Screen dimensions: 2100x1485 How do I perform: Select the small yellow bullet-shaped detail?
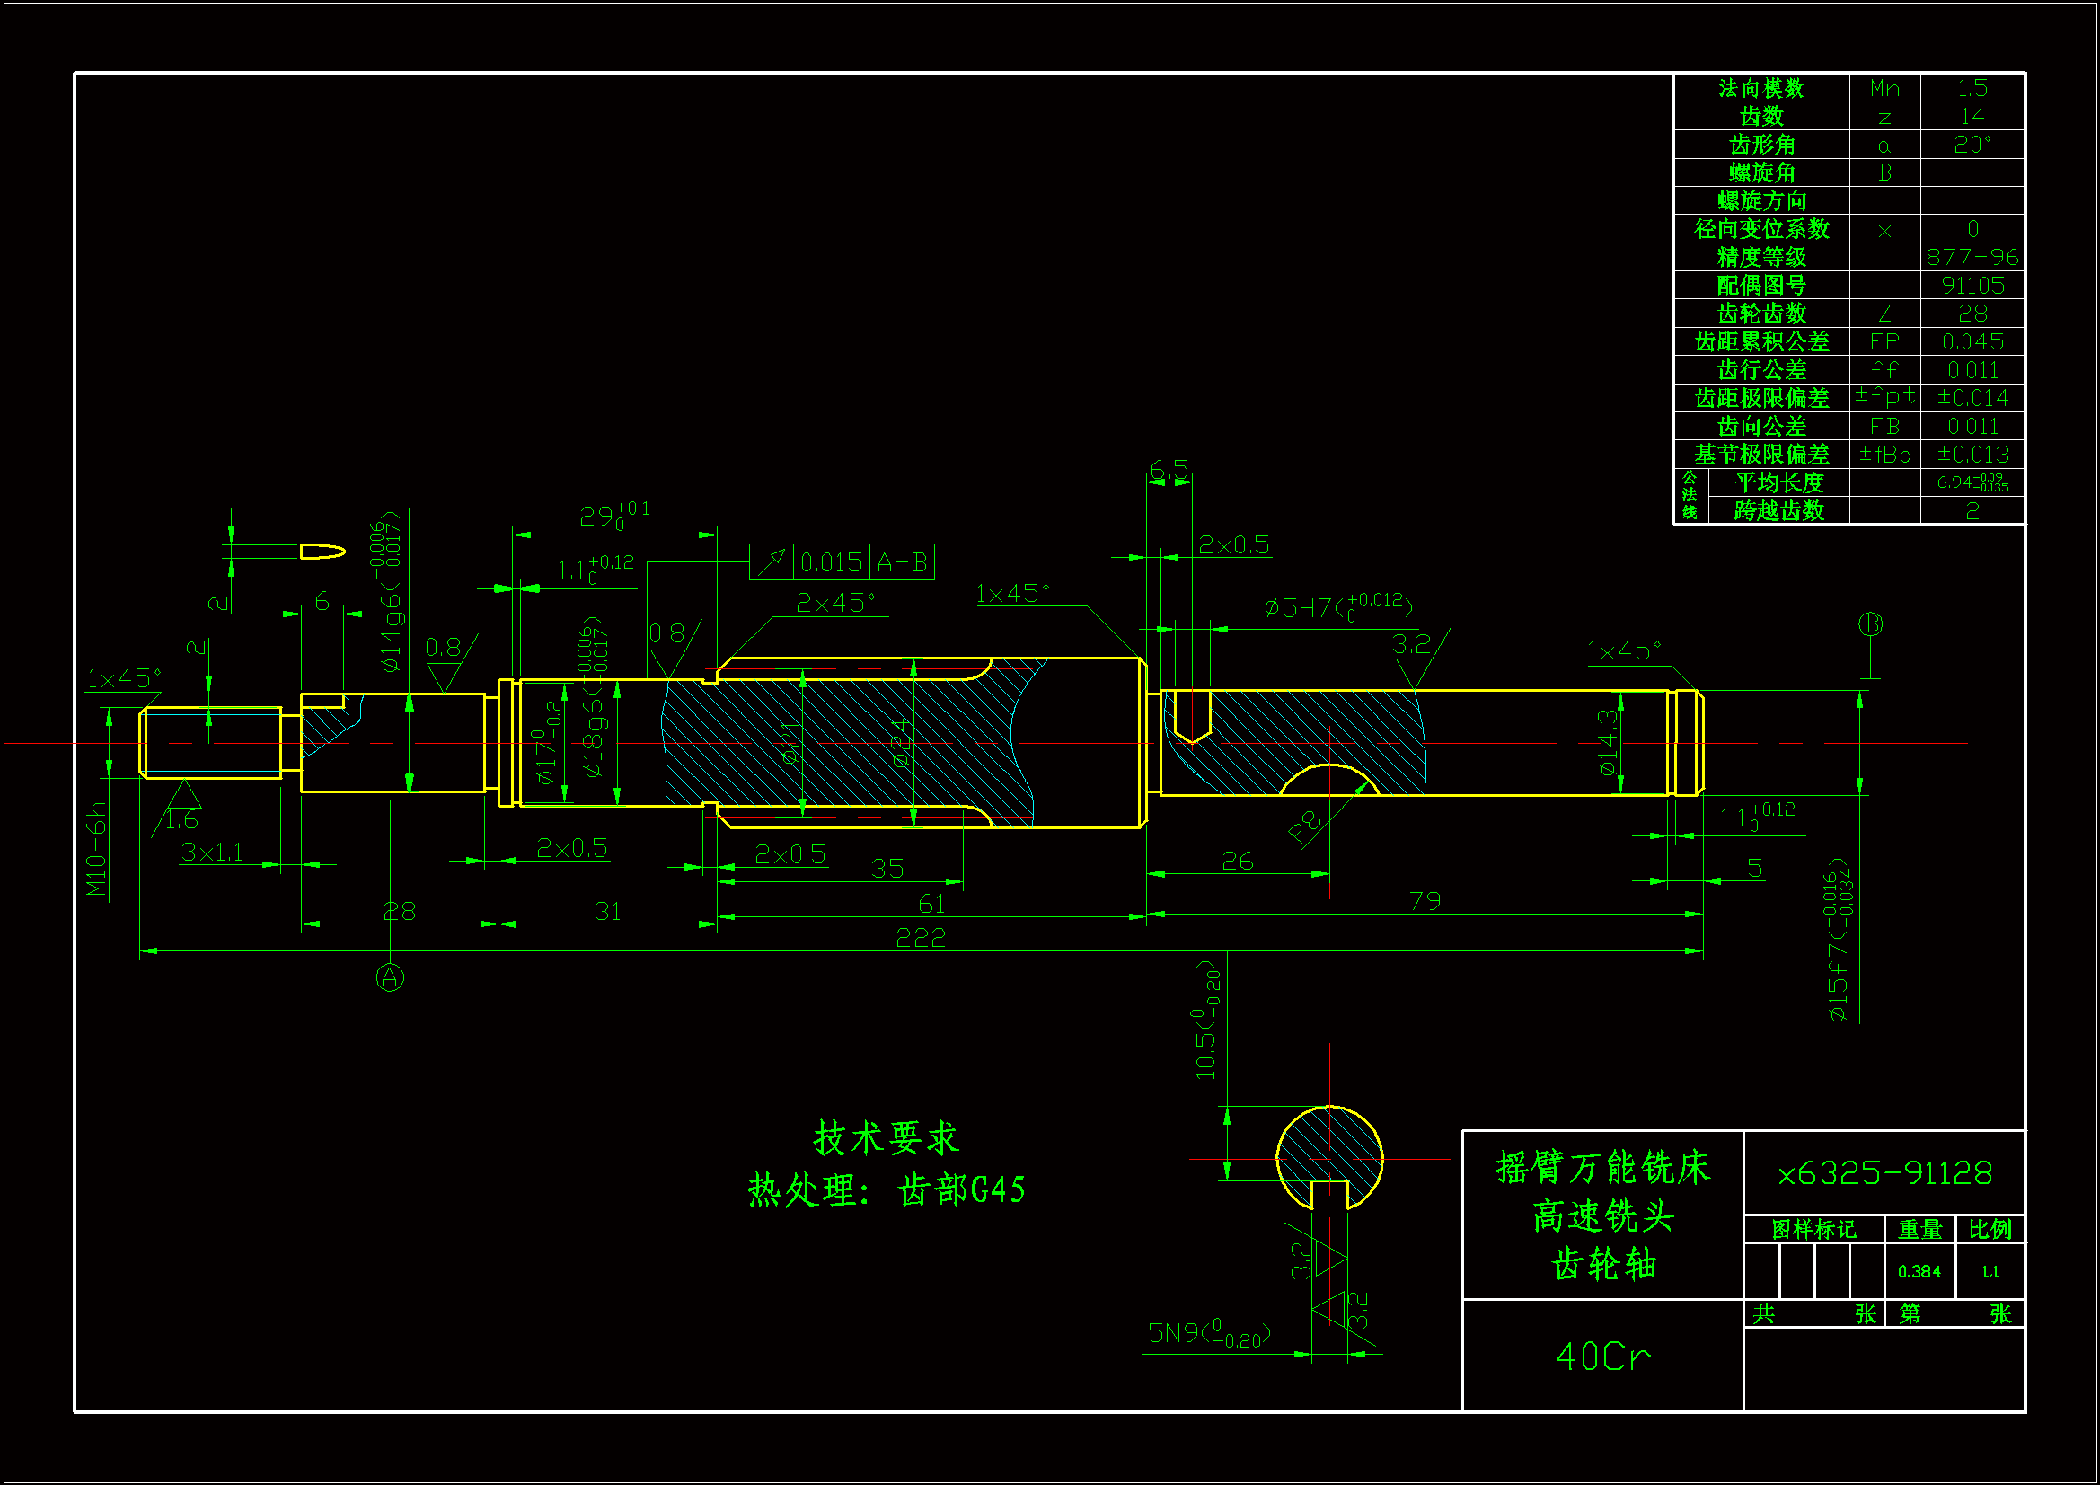click(322, 551)
